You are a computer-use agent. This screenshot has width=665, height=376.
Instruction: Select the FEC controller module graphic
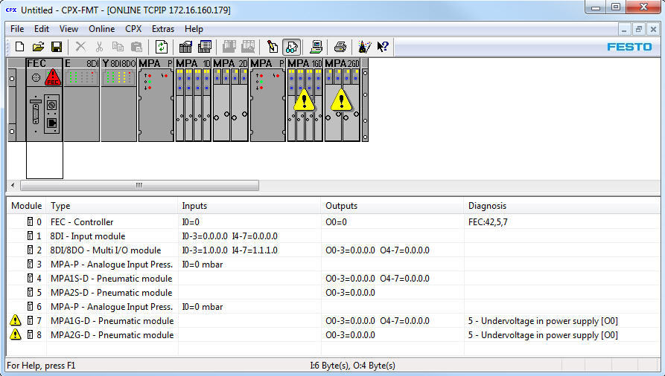(x=45, y=100)
